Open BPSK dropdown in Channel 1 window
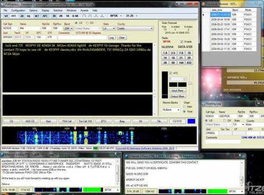 118,190
